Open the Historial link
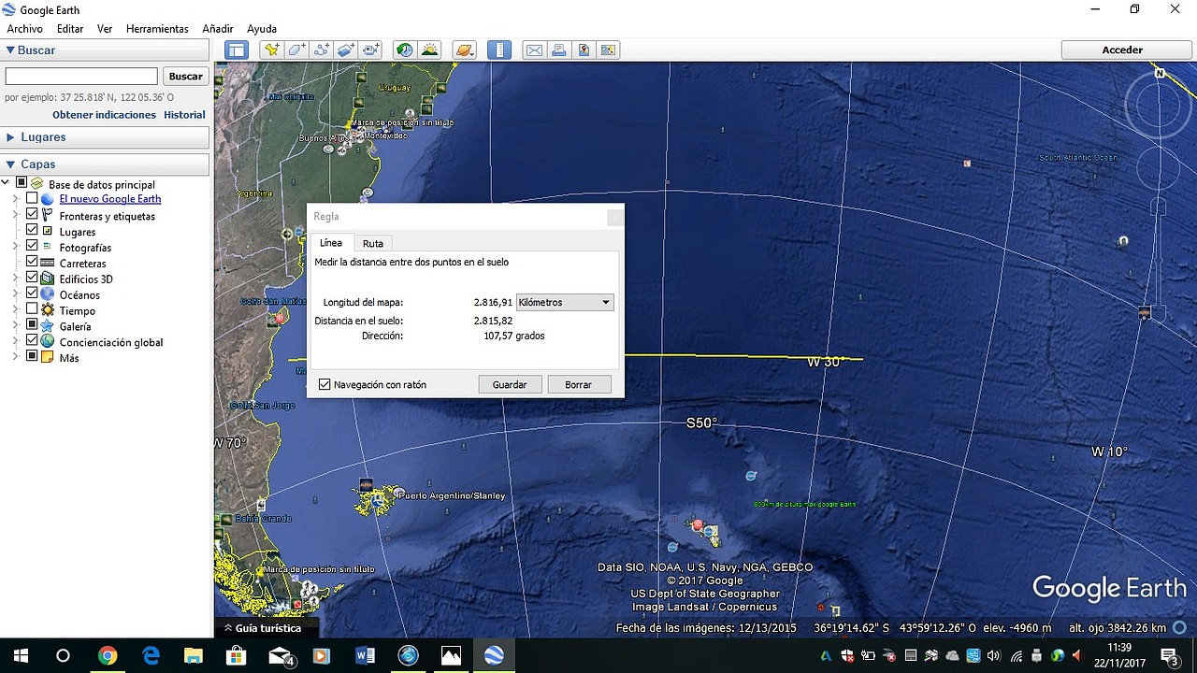Viewport: 1197px width, 673px height. [x=184, y=115]
